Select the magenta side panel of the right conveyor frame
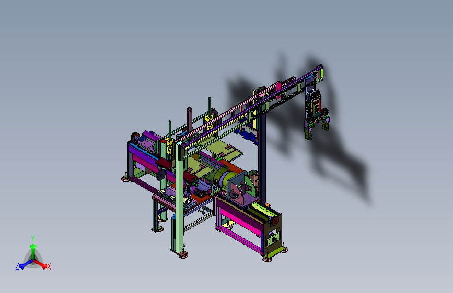Screen dimensions: 453x293 [241, 222]
